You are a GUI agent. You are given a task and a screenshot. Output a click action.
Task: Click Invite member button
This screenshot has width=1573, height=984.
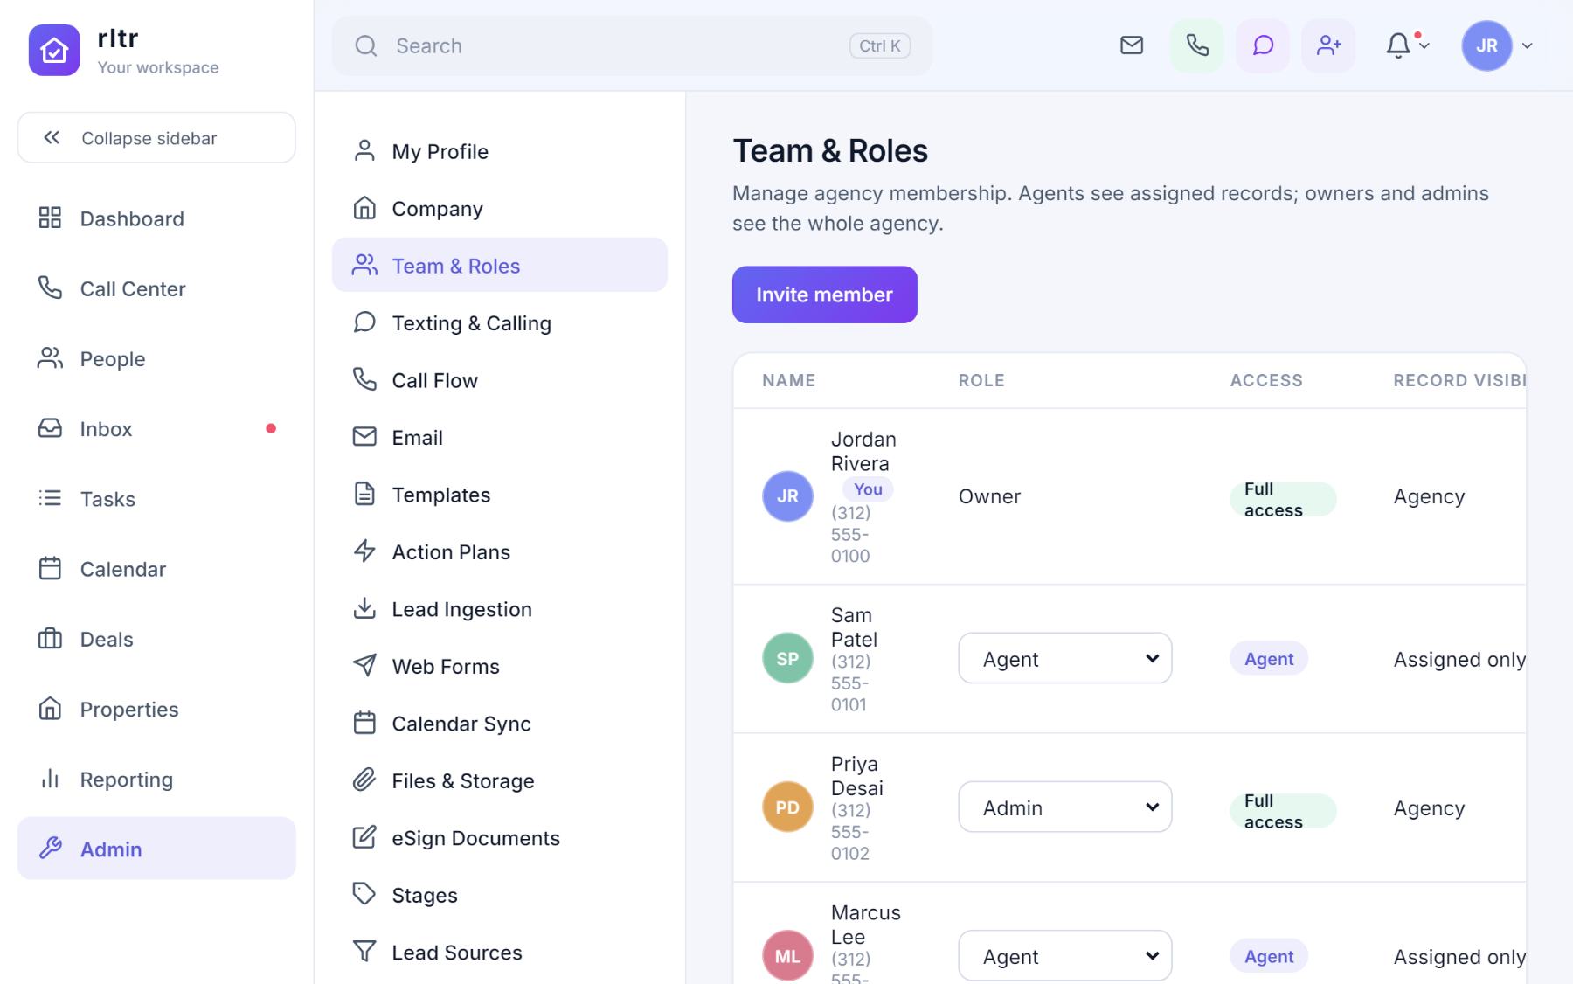pyautogui.click(x=825, y=295)
